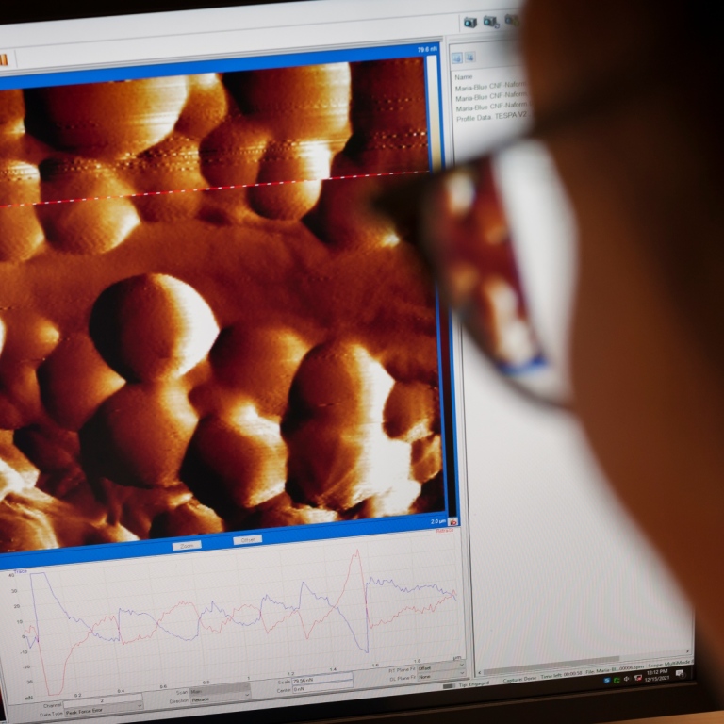Image resolution: width=724 pixels, height=724 pixels.
Task: Open the Windows notification center icon
Action: (680, 674)
